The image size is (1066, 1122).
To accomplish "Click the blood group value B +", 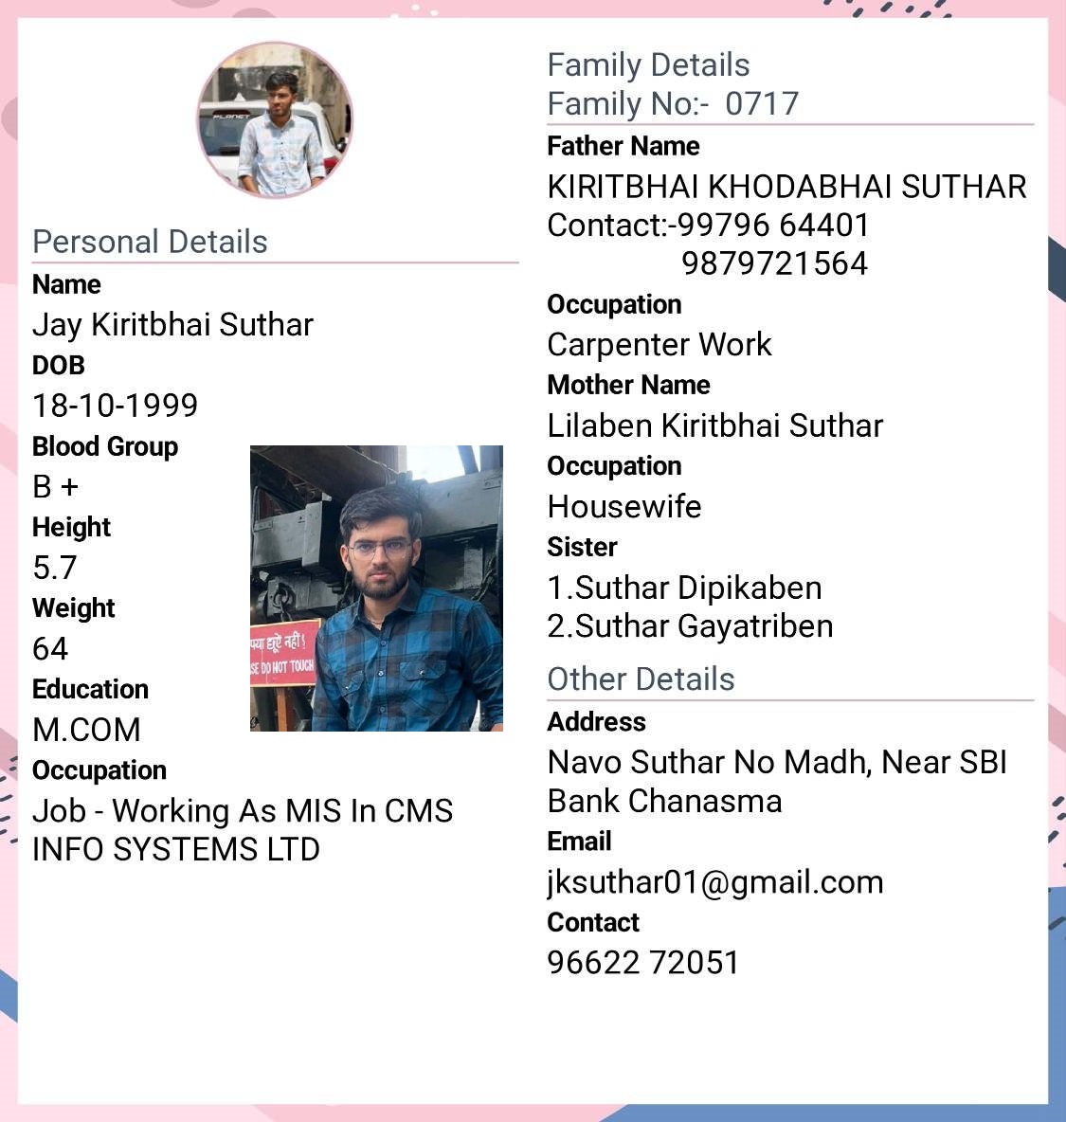I will pyautogui.click(x=56, y=486).
